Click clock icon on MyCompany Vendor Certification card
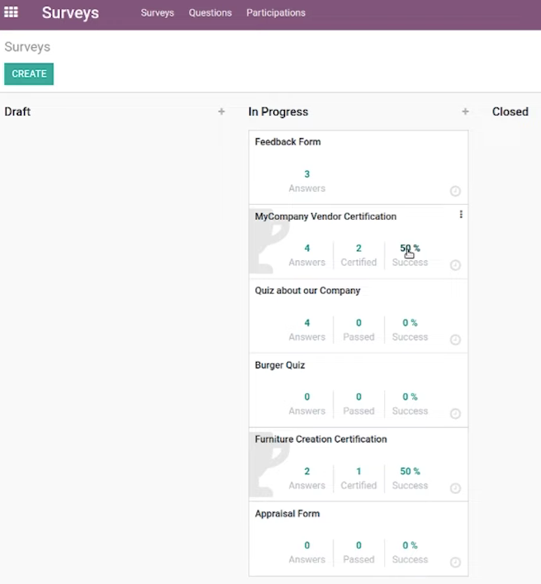541x584 pixels. point(455,265)
